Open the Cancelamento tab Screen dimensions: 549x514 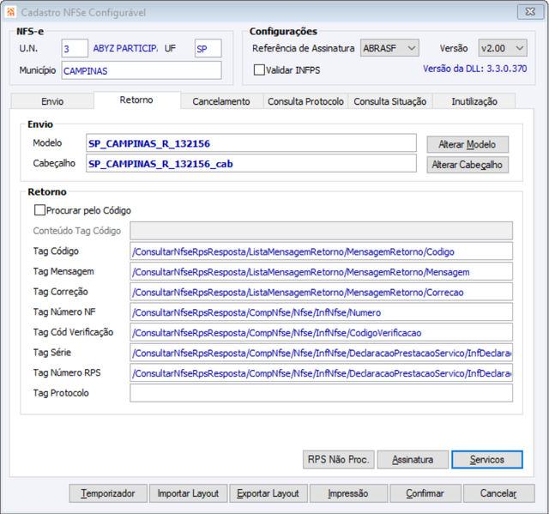221,101
